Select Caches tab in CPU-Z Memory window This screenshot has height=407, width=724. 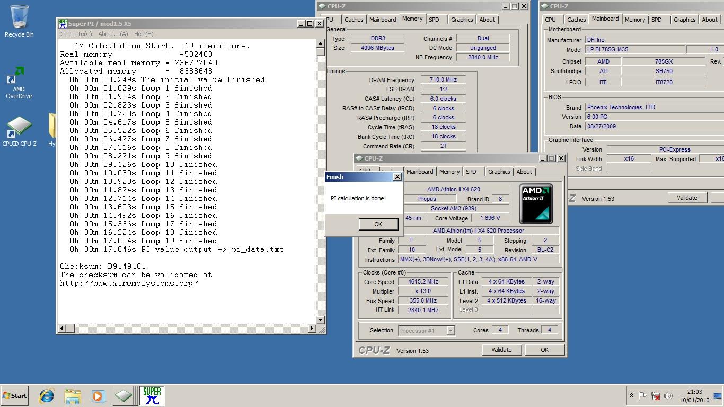point(354,20)
